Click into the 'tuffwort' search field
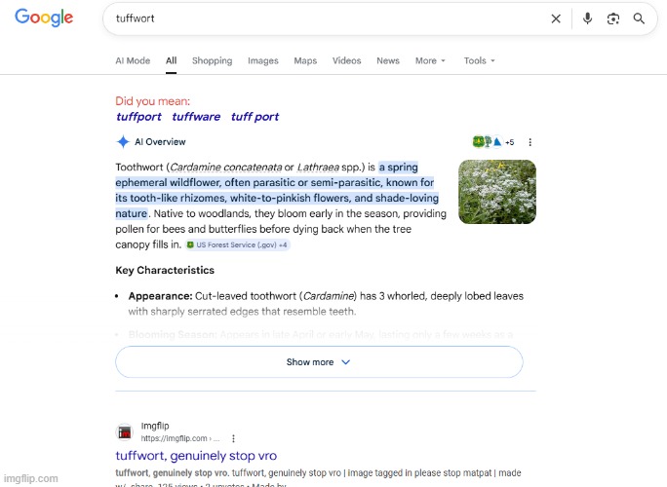 point(322,19)
